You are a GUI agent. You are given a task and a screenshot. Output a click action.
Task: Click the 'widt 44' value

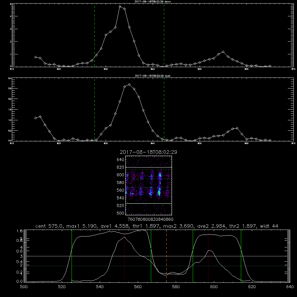tap(269, 226)
